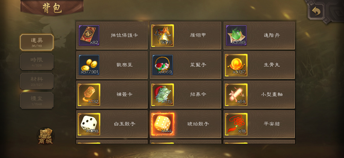Select the 小型畫軸 scroll thumbnail
Viewport: 344px width, 158px height.
[236, 95]
